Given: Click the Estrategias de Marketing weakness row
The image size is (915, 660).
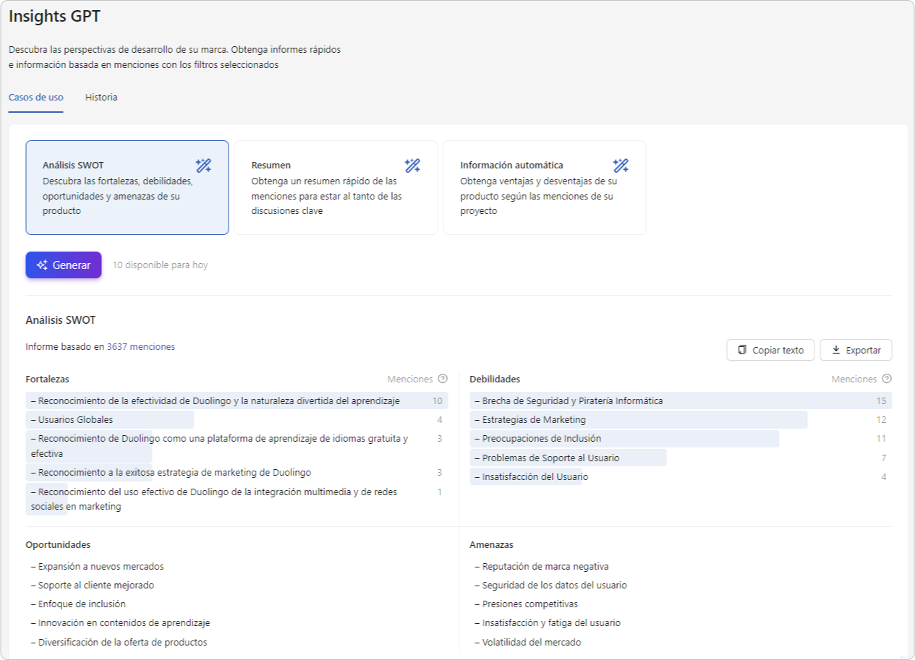Looking at the screenshot, I should click(x=681, y=420).
